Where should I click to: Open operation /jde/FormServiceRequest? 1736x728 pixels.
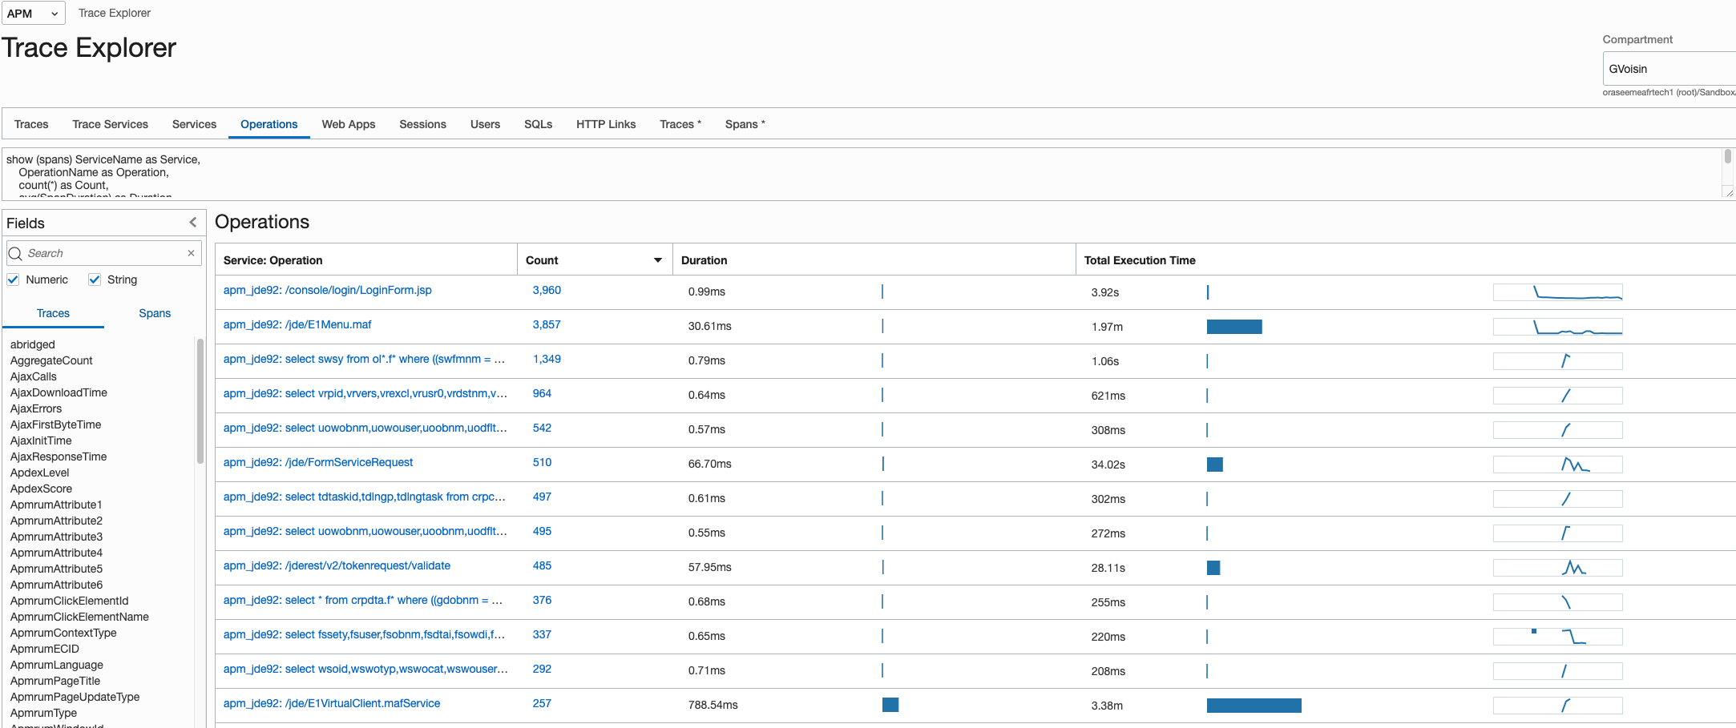[318, 462]
